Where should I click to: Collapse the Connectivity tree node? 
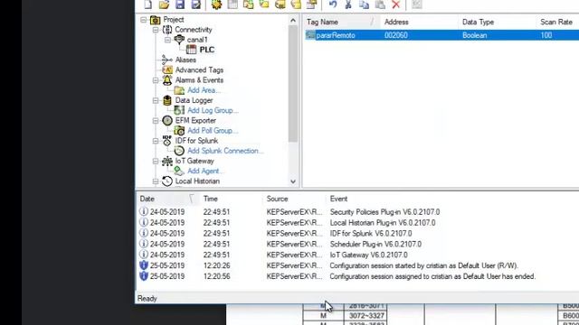point(156,30)
